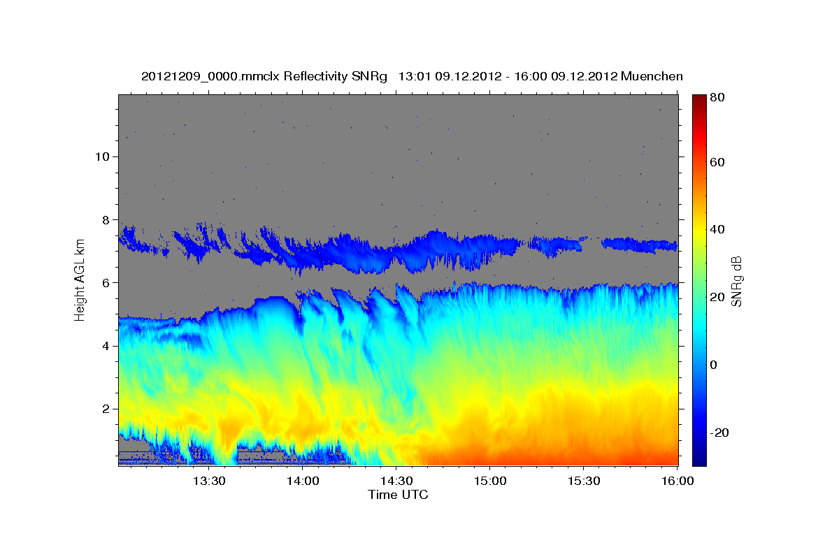Click the colorbar value -20
Viewport: 839px width, 559px height.
(720, 433)
